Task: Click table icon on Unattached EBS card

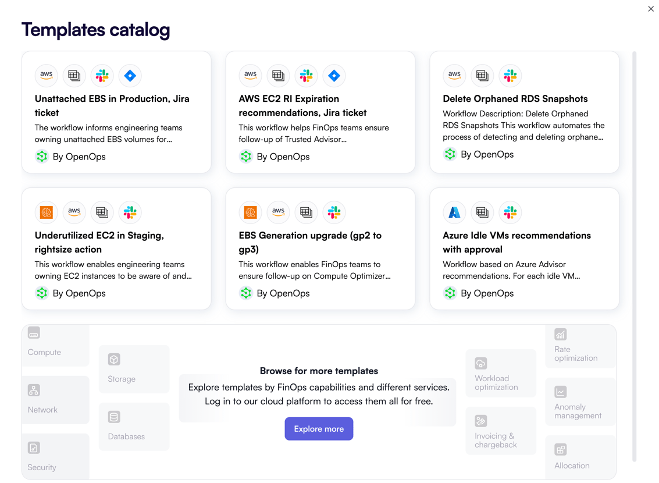Action: pos(74,76)
